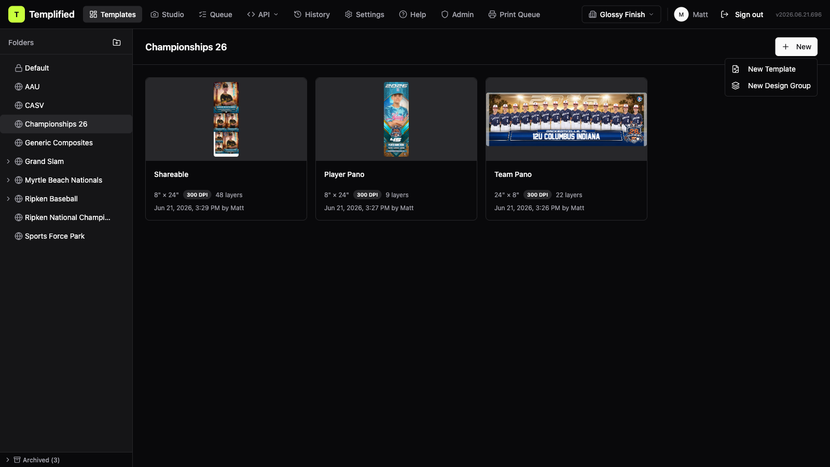Click the lock icon beside Default

tap(19, 68)
